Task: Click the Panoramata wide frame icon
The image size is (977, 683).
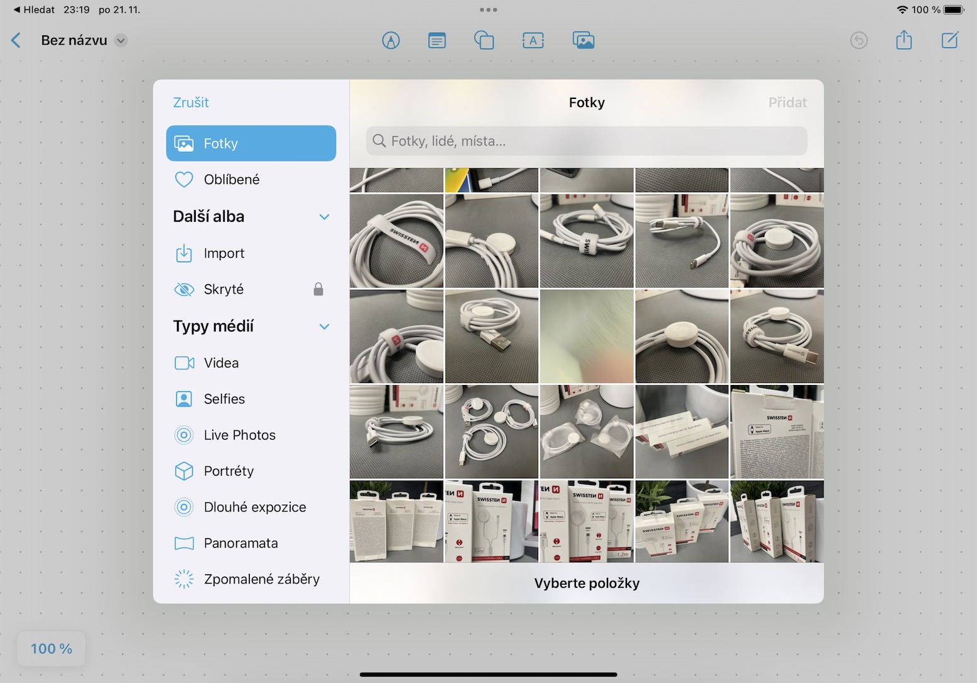Action: 184,543
